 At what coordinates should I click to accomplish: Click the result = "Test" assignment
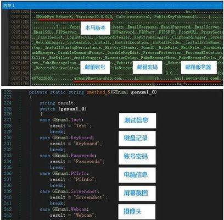(71, 126)
